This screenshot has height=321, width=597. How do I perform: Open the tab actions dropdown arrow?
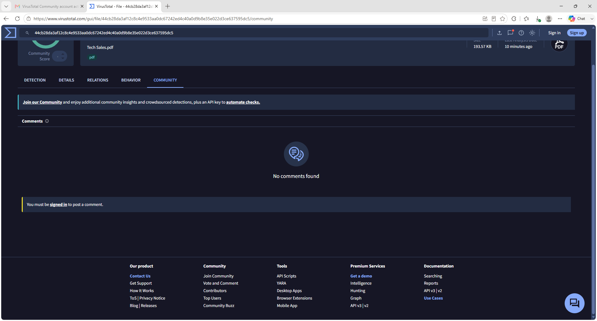pos(6,6)
